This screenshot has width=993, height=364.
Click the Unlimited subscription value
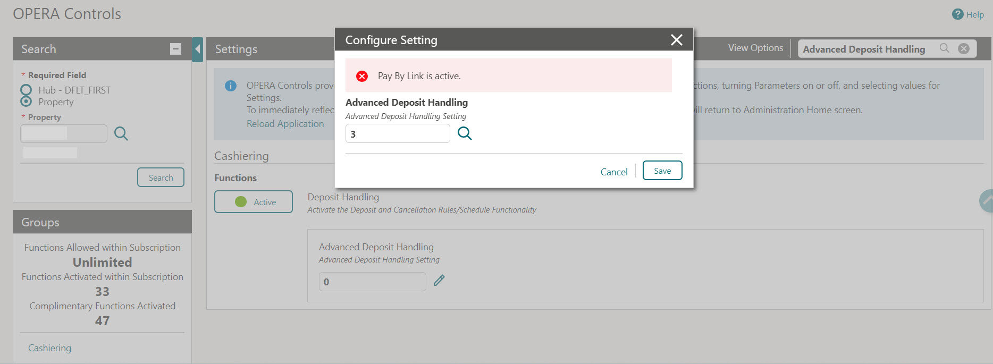pyautogui.click(x=102, y=263)
